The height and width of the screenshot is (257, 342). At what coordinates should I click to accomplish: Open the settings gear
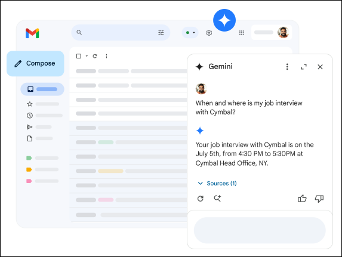click(209, 33)
